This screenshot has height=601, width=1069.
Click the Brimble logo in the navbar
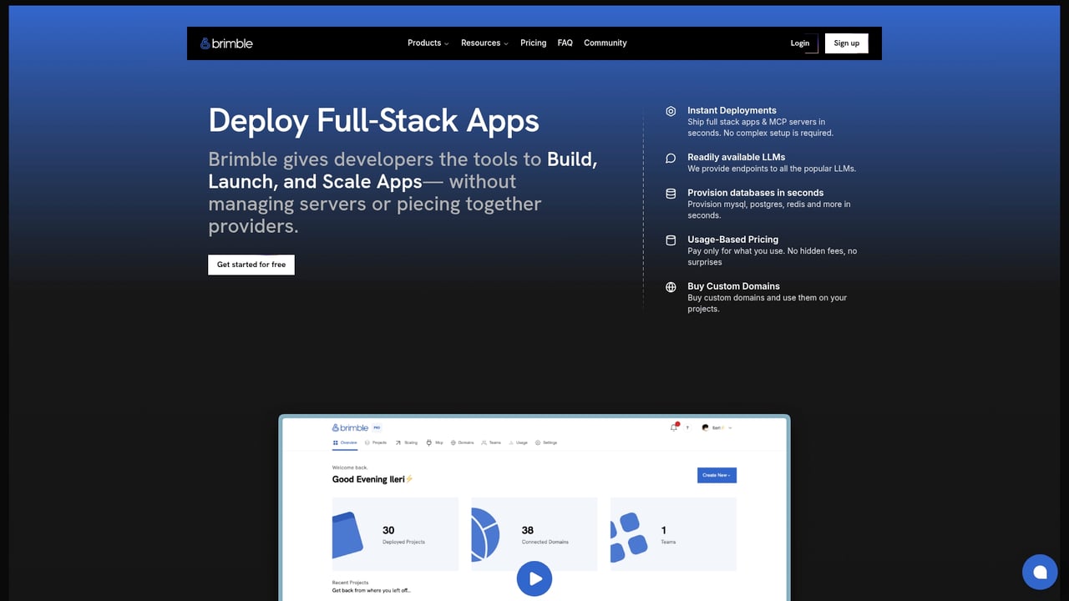226,43
